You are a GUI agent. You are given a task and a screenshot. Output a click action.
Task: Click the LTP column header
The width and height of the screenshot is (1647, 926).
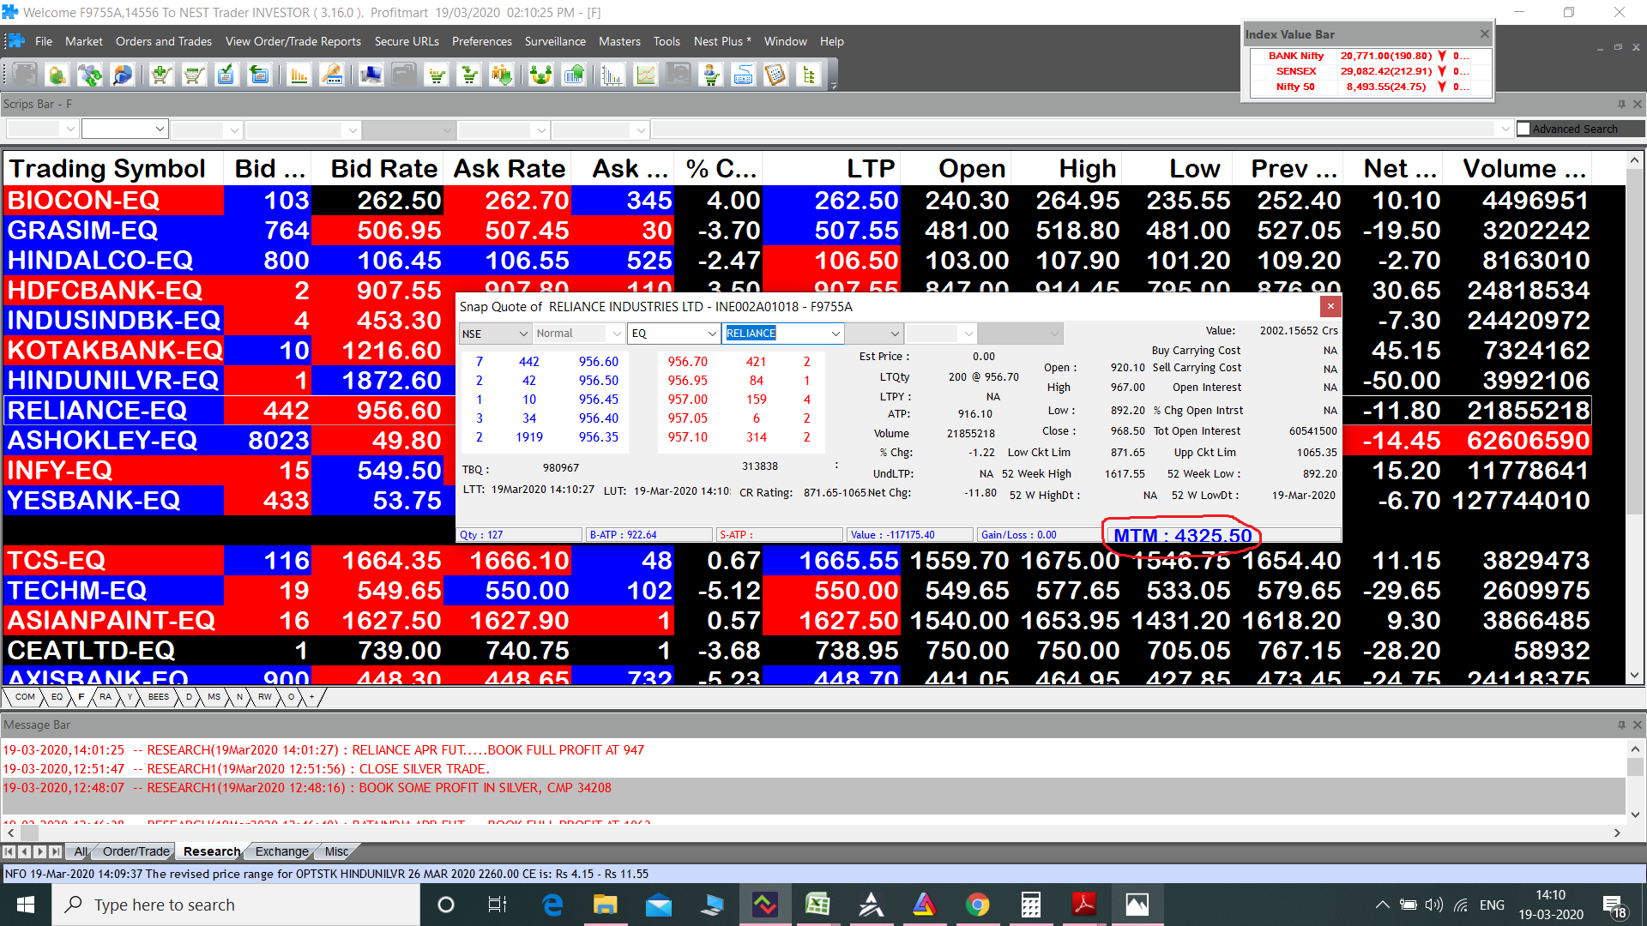coord(830,169)
